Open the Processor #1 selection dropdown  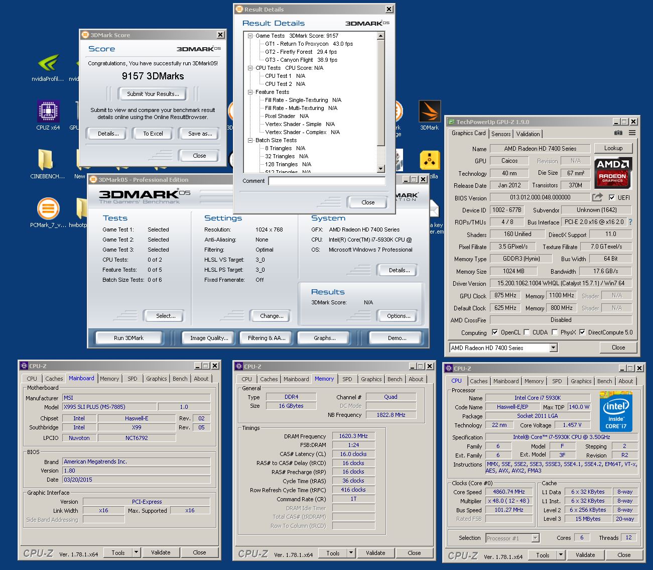[x=512, y=538]
